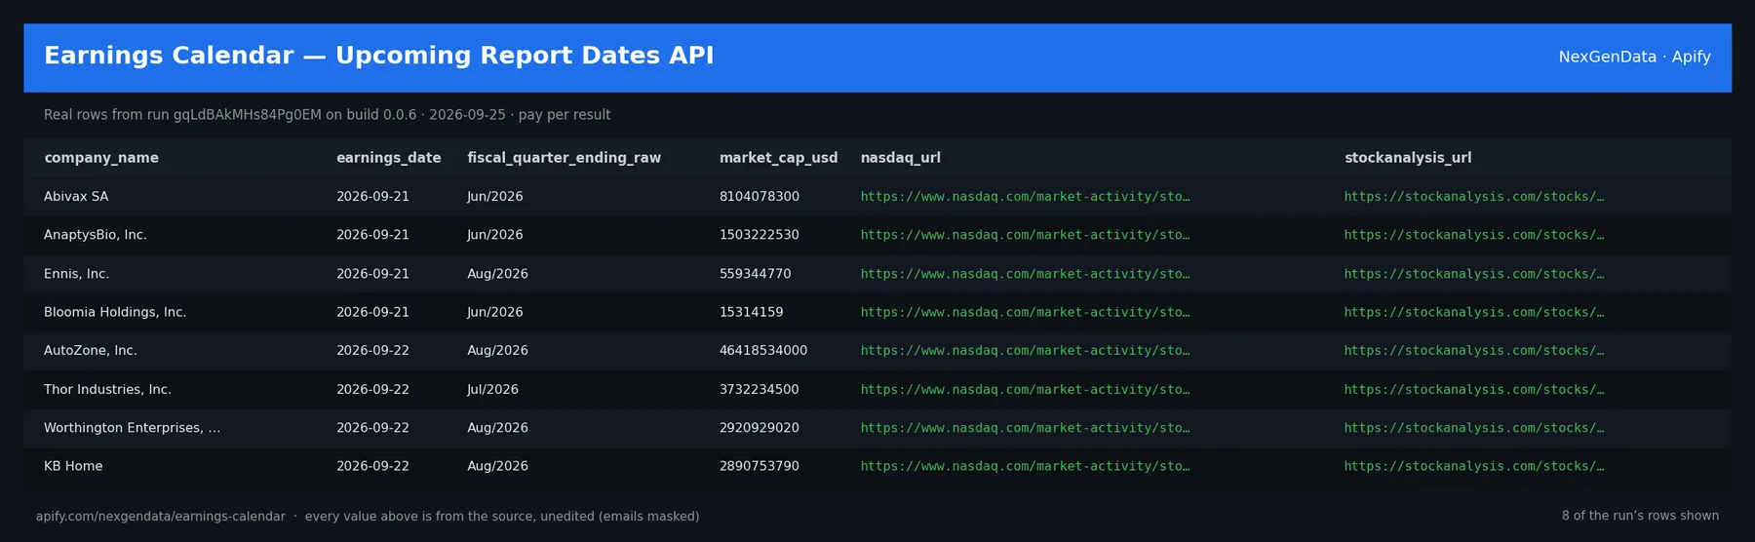Click market cap value 2890753790
Screen dimensions: 1755x542
(760, 466)
